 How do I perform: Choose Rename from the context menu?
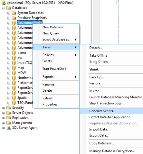point(56,84)
